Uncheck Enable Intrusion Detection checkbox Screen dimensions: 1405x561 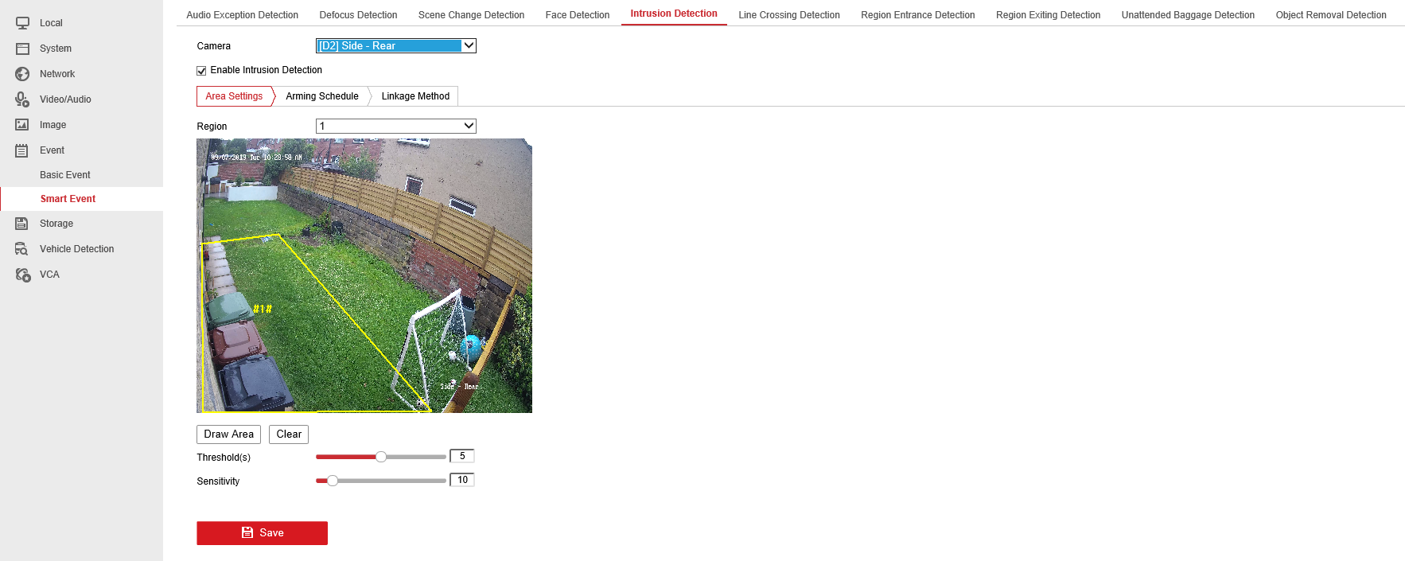tap(201, 71)
